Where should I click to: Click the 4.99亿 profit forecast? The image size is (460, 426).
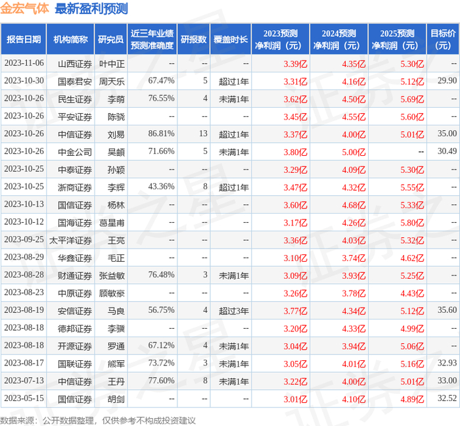pyautogui.click(x=412, y=329)
